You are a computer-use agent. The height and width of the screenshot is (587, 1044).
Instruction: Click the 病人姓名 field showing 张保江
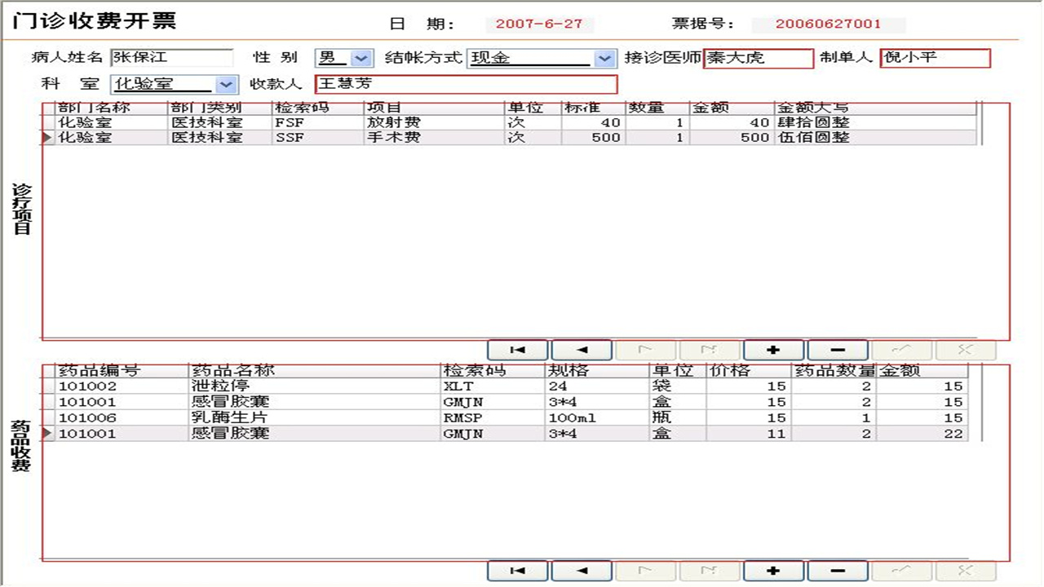[x=173, y=57]
